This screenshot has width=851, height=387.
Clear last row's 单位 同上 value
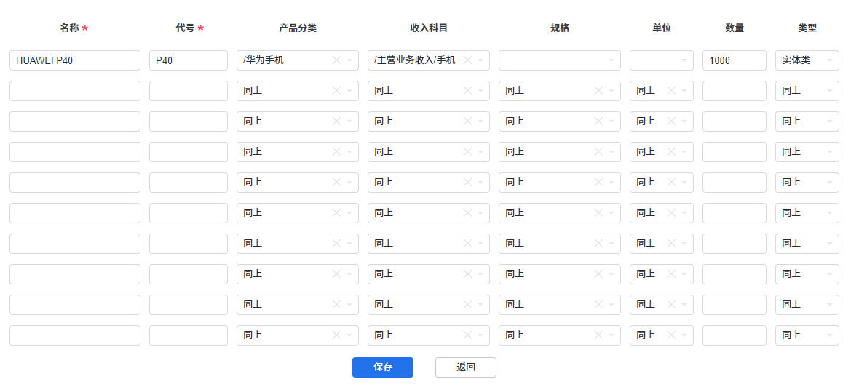tap(671, 335)
